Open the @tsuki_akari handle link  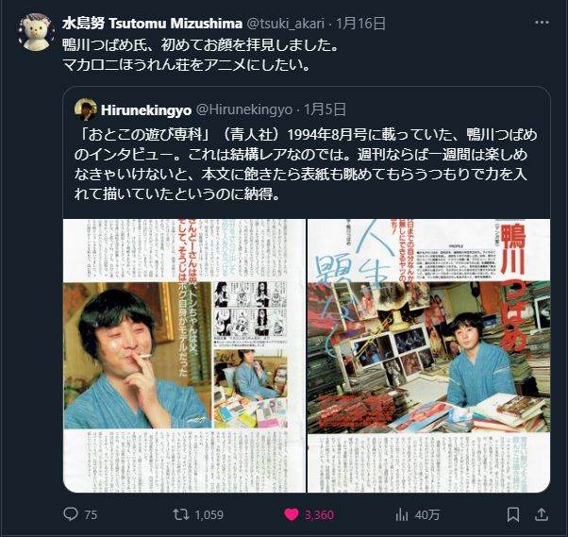tap(286, 24)
